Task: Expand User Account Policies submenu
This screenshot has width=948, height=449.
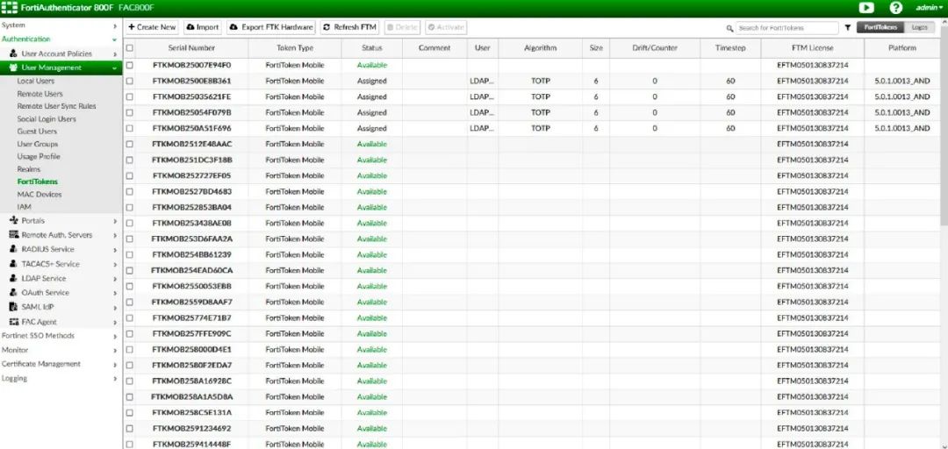Action: (61, 53)
